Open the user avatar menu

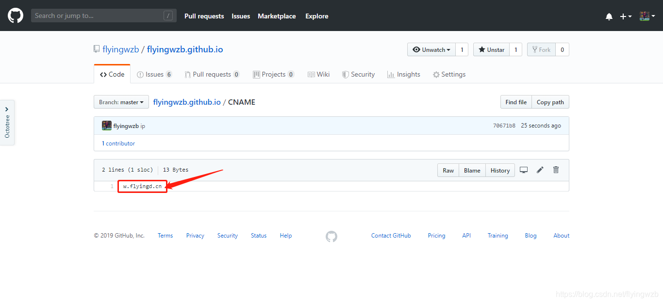click(x=647, y=16)
